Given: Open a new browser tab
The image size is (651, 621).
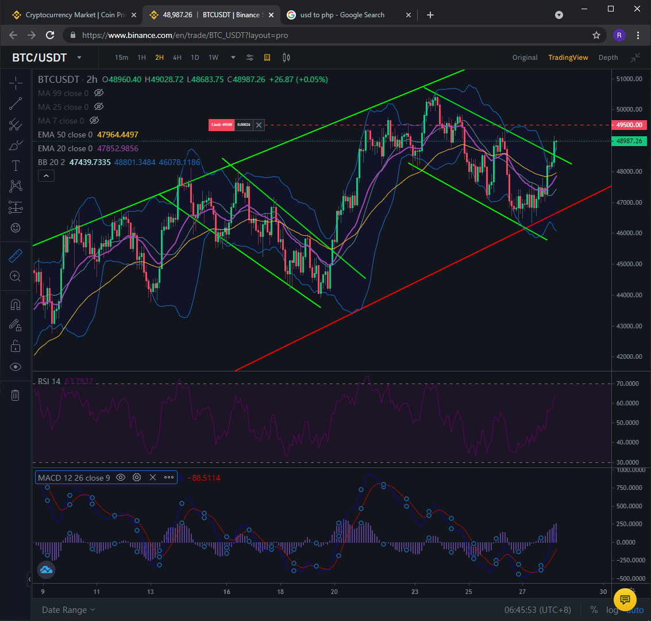Looking at the screenshot, I should [x=430, y=15].
